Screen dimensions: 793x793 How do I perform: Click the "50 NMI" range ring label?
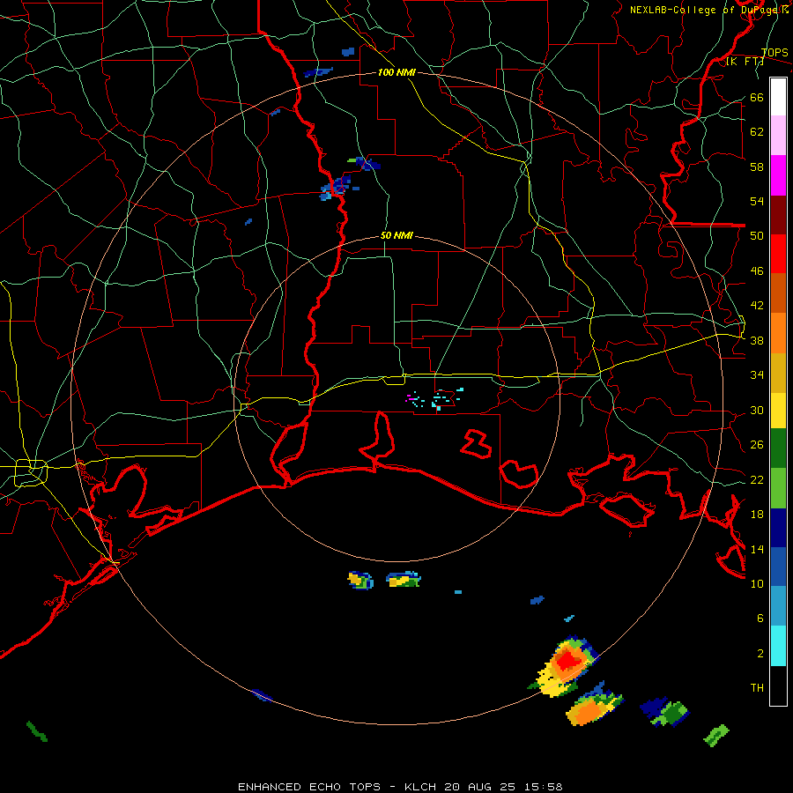(396, 235)
